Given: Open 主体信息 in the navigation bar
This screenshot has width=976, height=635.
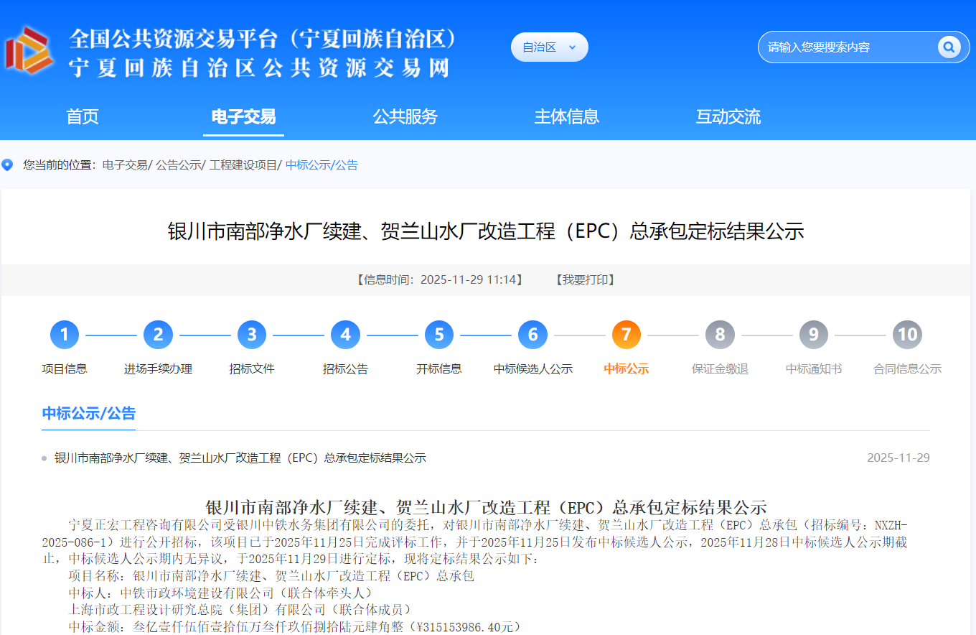Looking at the screenshot, I should (x=566, y=116).
